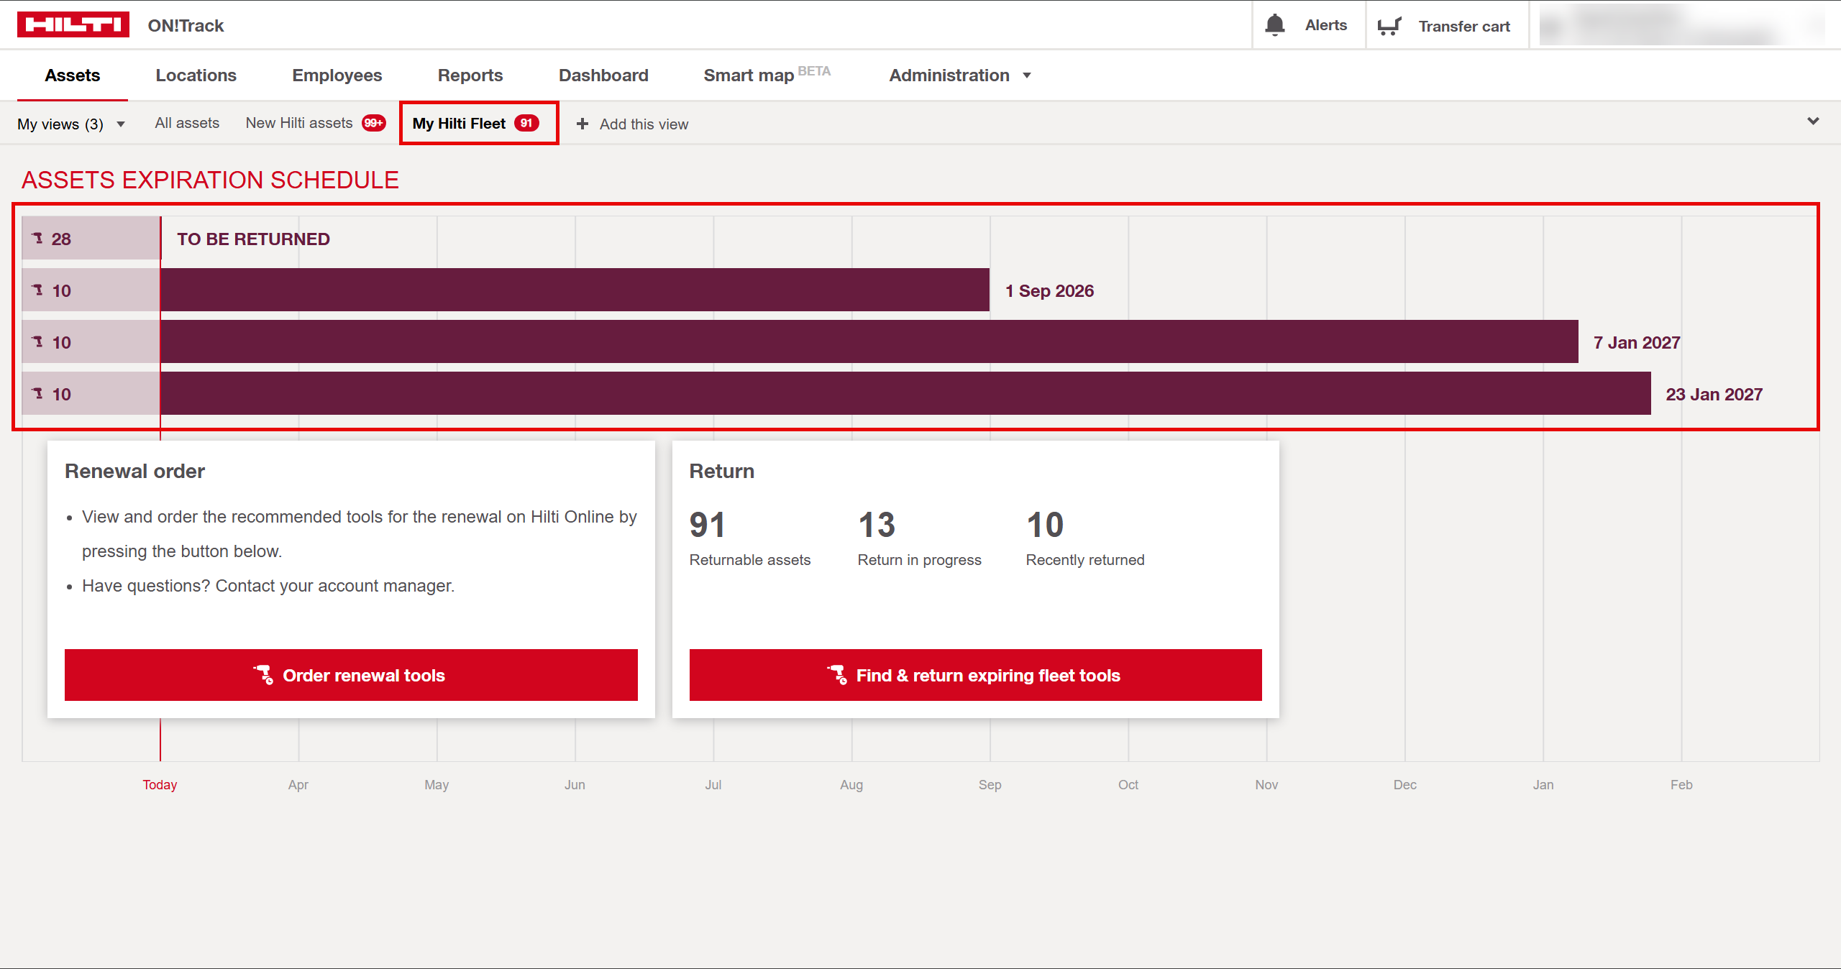
Task: Open the Reports tab
Action: point(470,75)
